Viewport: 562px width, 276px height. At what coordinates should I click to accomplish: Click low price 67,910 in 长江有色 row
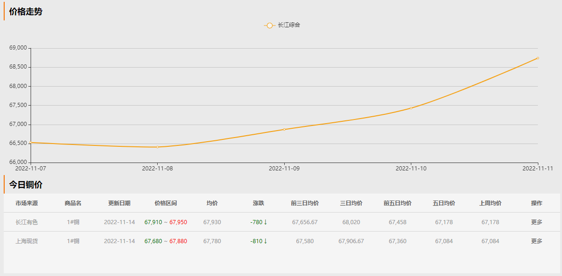coord(153,222)
